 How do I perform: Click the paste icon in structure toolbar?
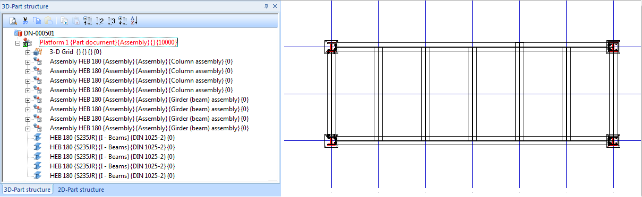click(48, 21)
